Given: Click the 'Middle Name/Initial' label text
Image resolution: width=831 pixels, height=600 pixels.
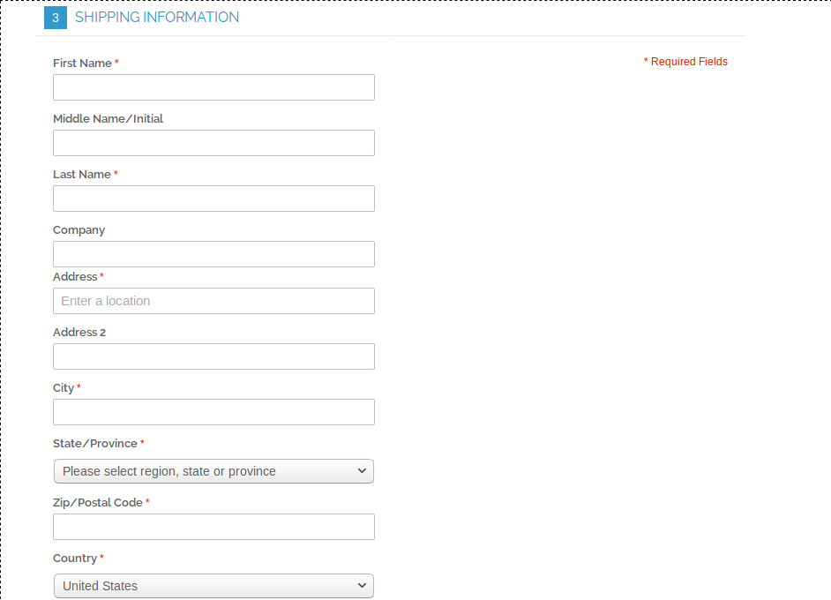Looking at the screenshot, I should [108, 119].
